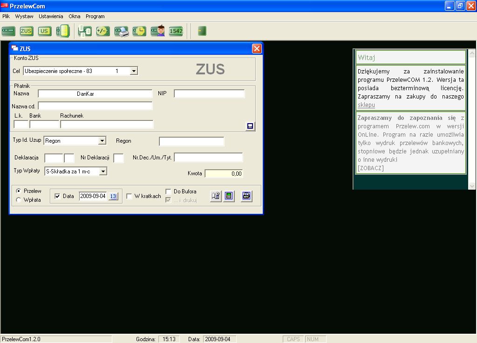Click the first Deklaracja input field
The height and width of the screenshot is (343, 477).
point(54,158)
